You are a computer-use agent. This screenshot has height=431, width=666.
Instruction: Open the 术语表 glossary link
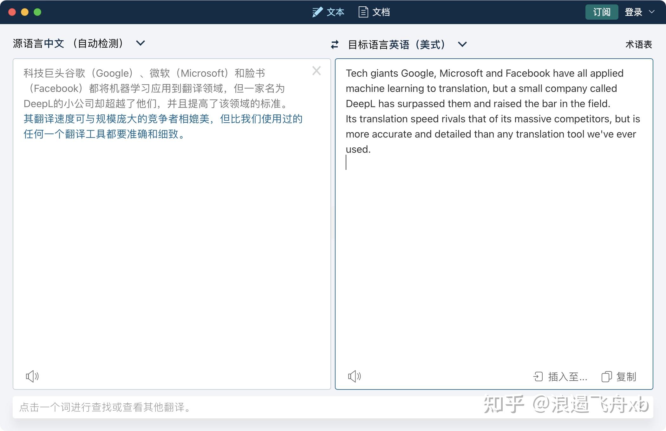click(638, 44)
